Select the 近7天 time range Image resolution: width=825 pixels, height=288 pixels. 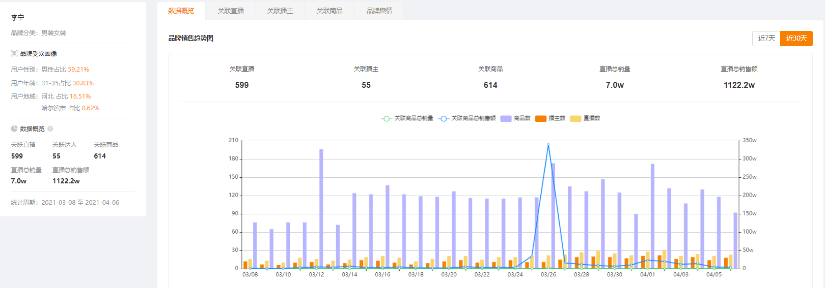coord(766,38)
